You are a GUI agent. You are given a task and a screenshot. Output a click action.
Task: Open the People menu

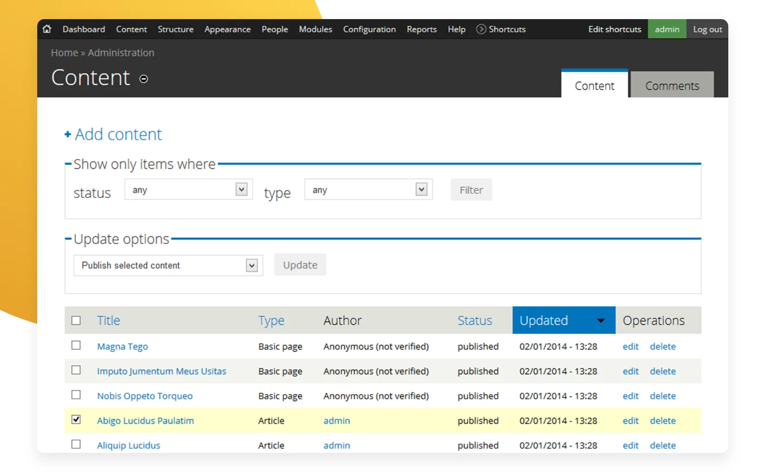(x=275, y=29)
